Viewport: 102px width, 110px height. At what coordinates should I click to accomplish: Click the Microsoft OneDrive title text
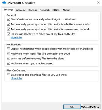(x=21, y=3)
